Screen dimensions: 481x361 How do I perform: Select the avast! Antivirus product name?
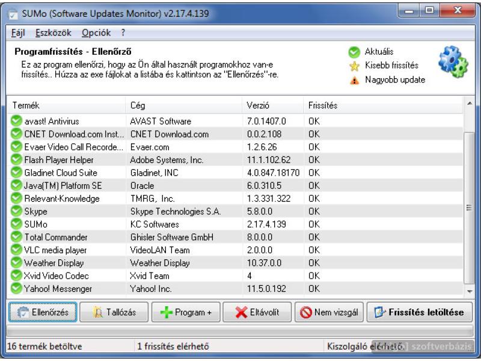point(52,122)
